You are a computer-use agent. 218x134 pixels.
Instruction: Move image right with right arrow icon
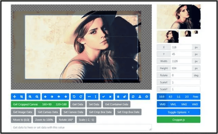[52, 97]
